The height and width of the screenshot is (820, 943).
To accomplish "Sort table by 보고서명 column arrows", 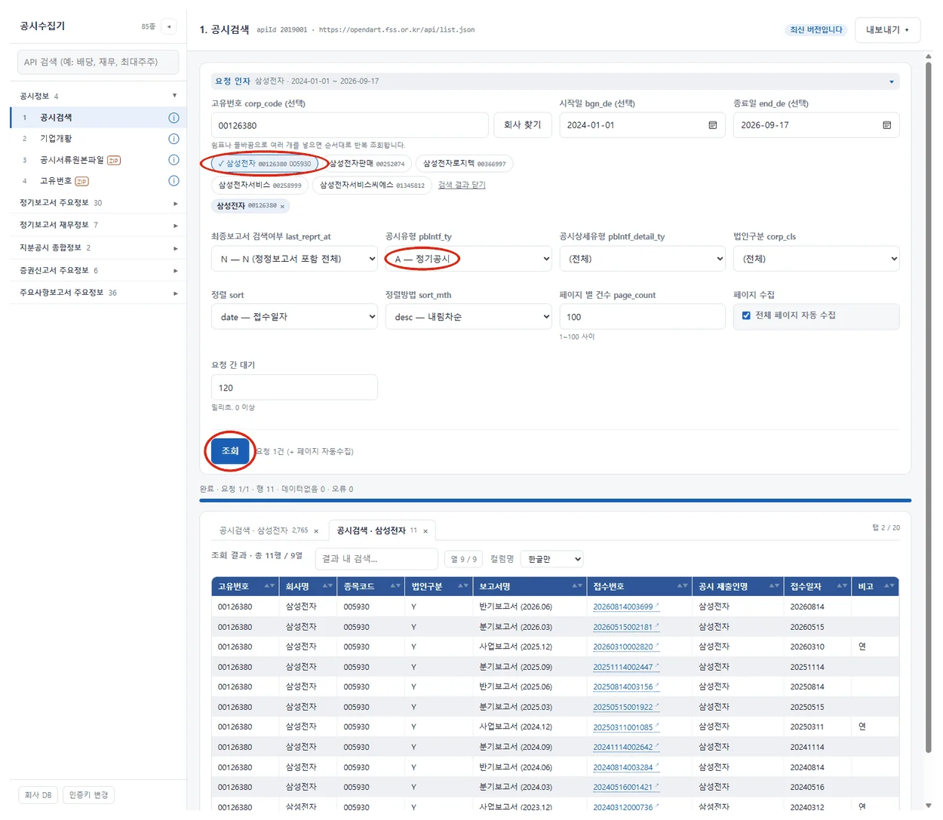I will click(576, 586).
